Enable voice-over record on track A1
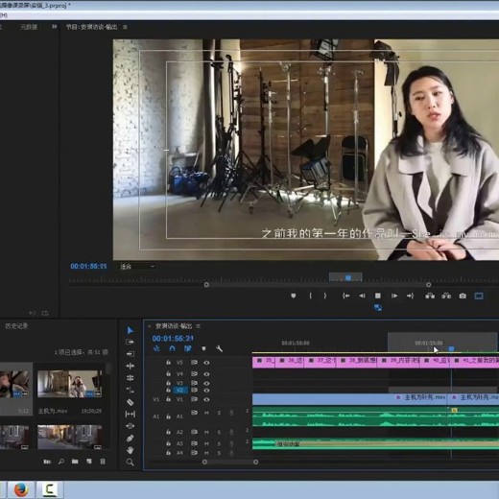This screenshot has height=499, width=499. point(231,413)
